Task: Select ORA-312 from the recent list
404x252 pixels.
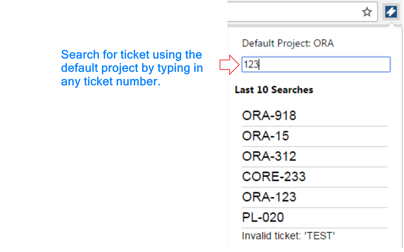Action: (269, 156)
